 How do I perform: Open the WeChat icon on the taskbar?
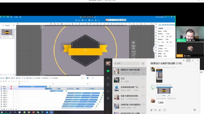pyautogui.click(x=38, y=112)
